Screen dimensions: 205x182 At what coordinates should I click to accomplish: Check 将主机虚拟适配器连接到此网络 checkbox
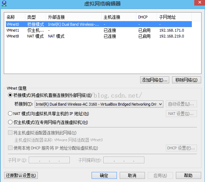pyautogui.click(x=10, y=133)
